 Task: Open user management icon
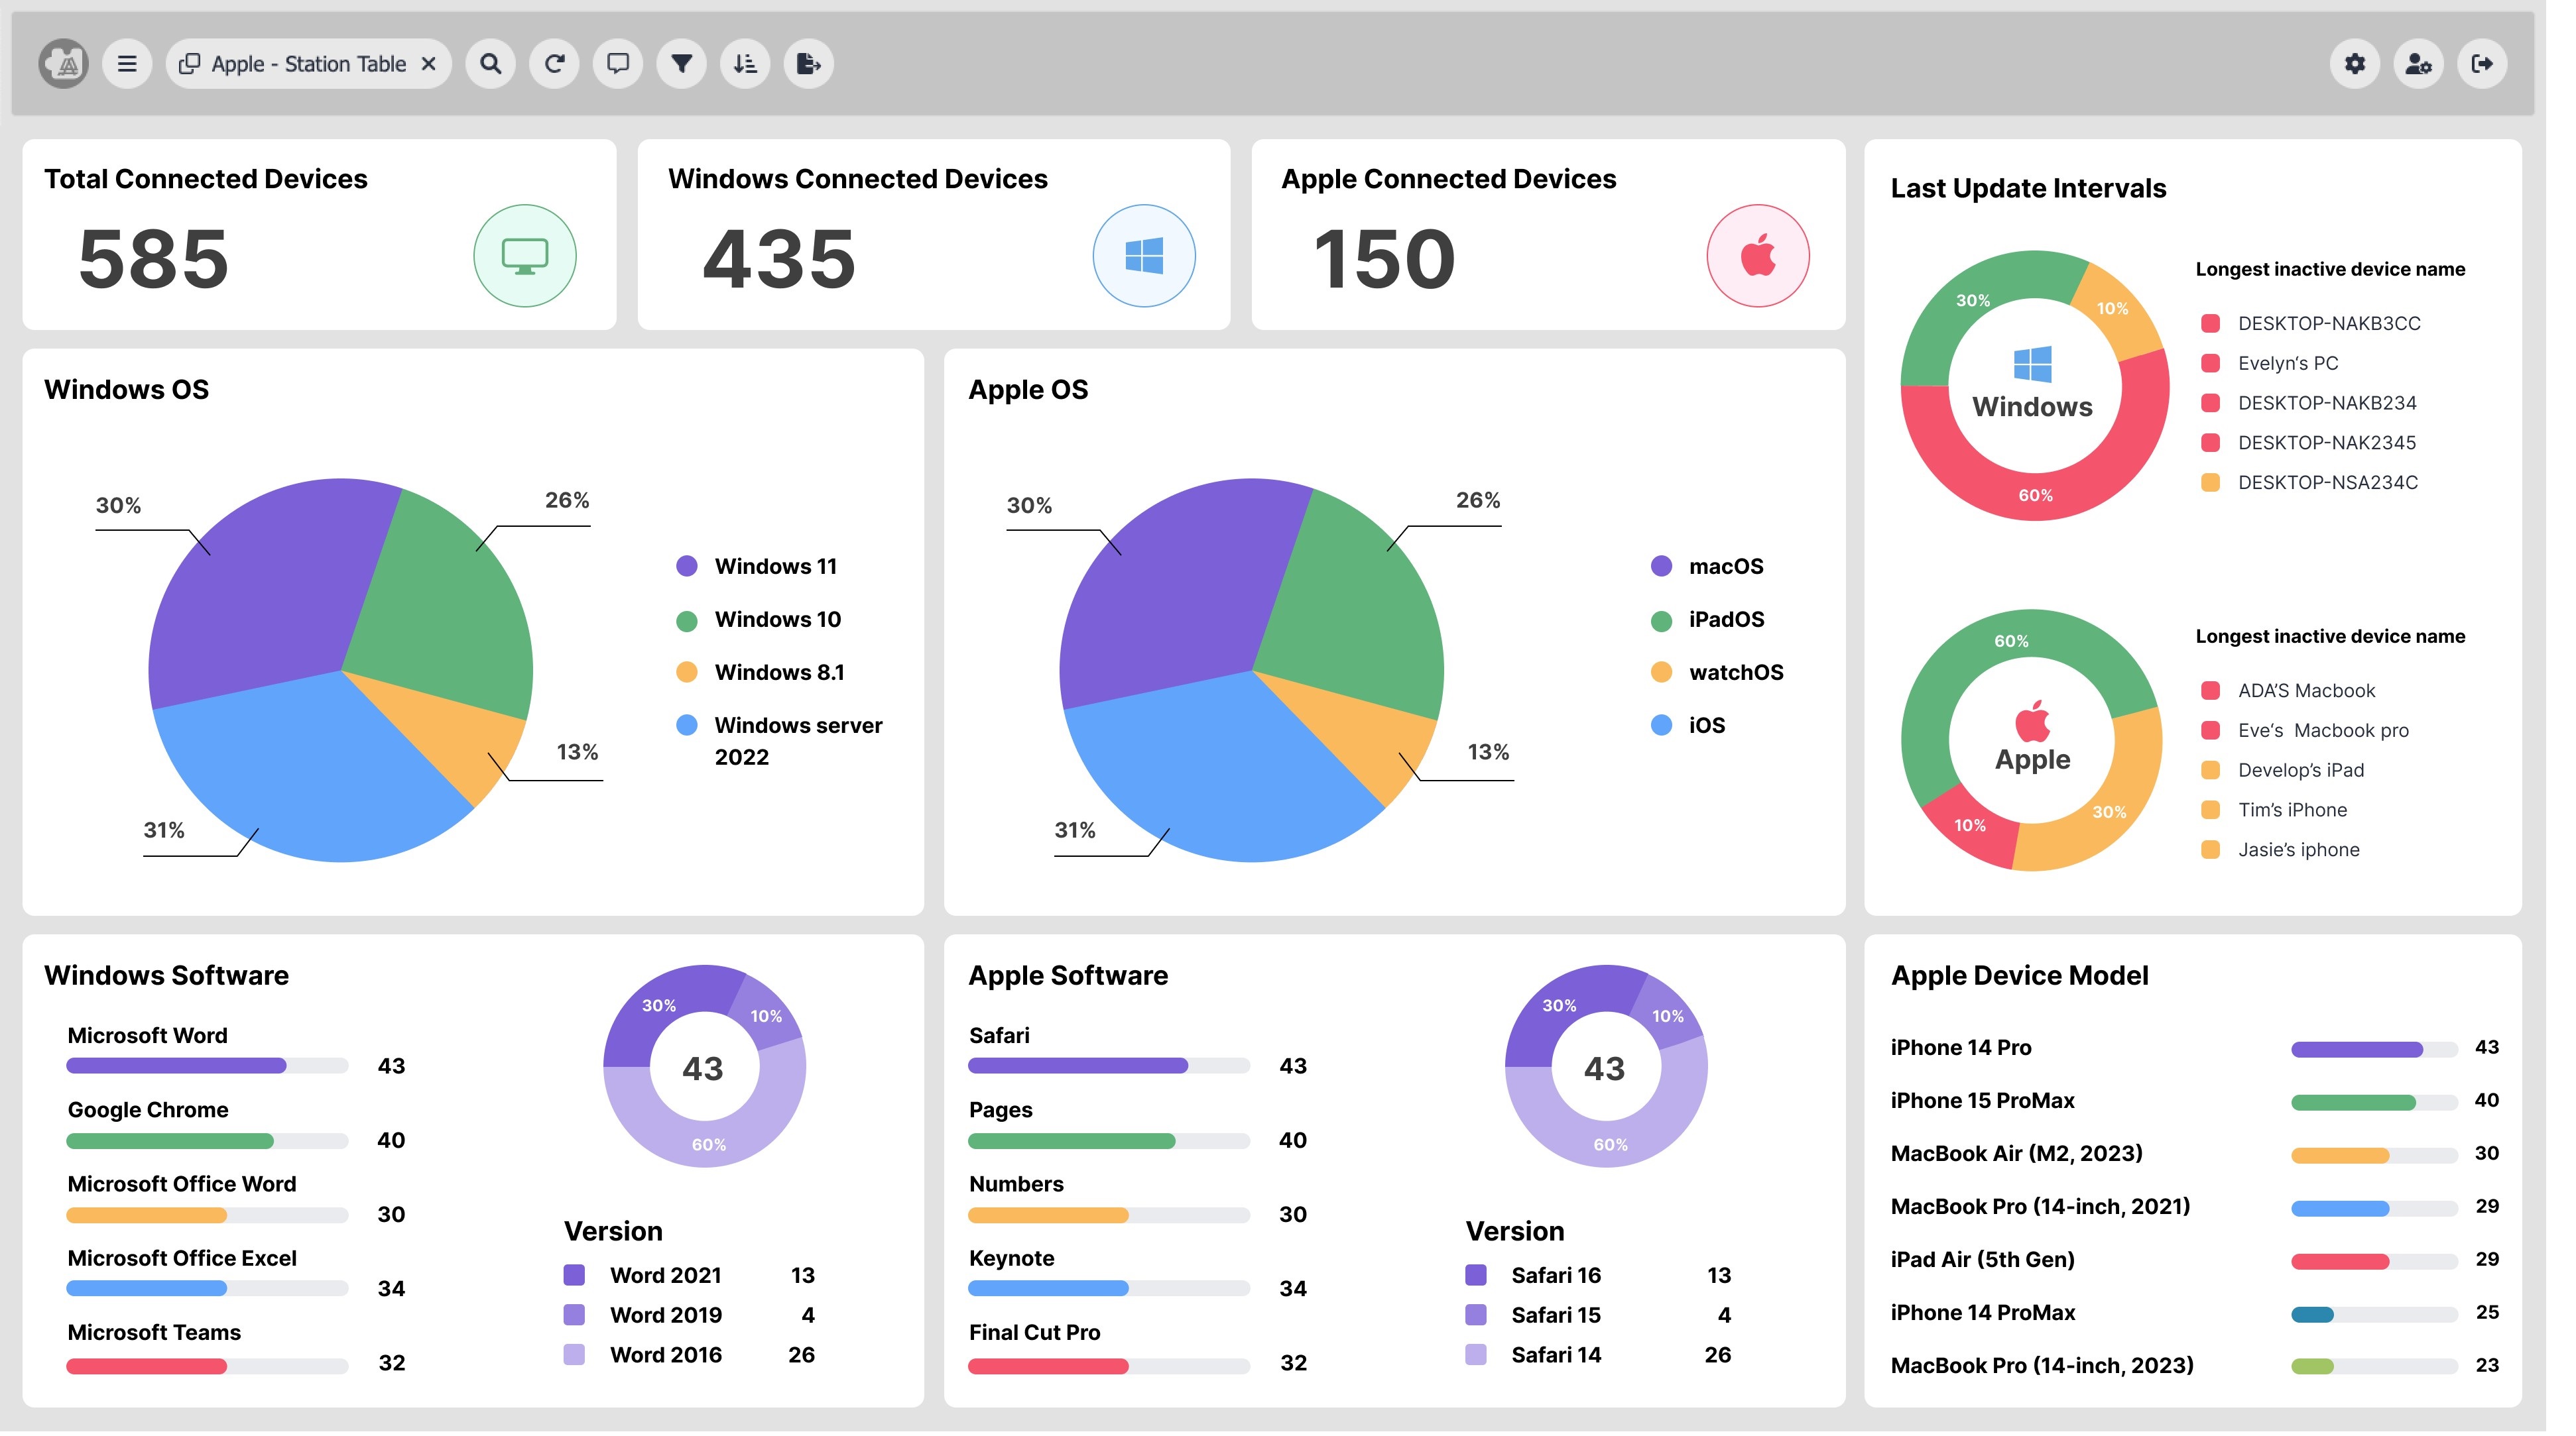2419,64
